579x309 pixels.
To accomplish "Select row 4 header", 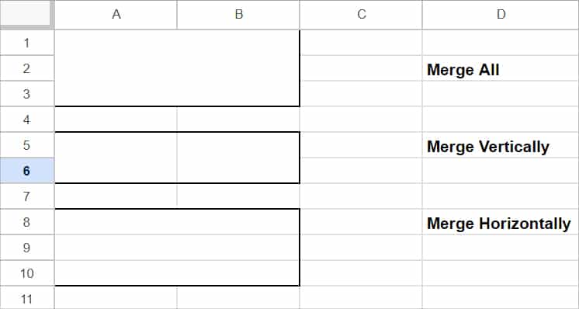I will 27,120.
